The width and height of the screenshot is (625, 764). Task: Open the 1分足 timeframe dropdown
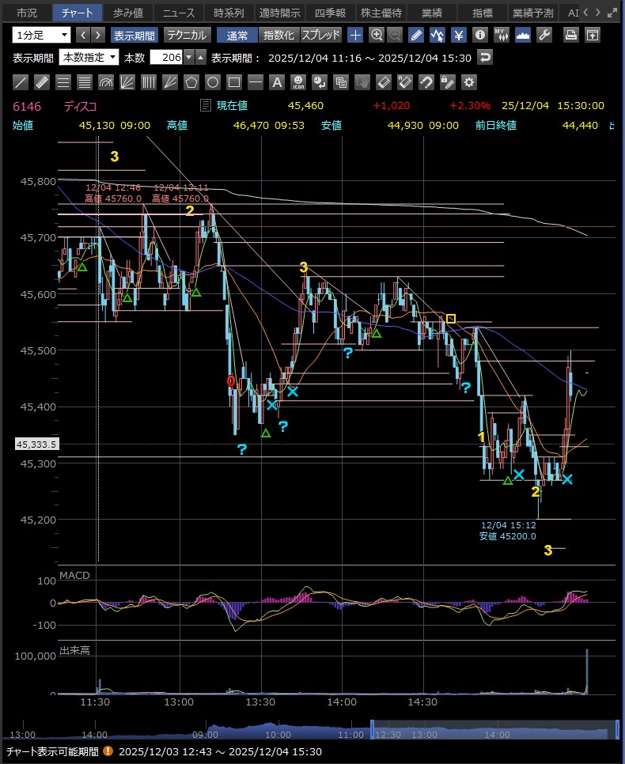coord(41,35)
